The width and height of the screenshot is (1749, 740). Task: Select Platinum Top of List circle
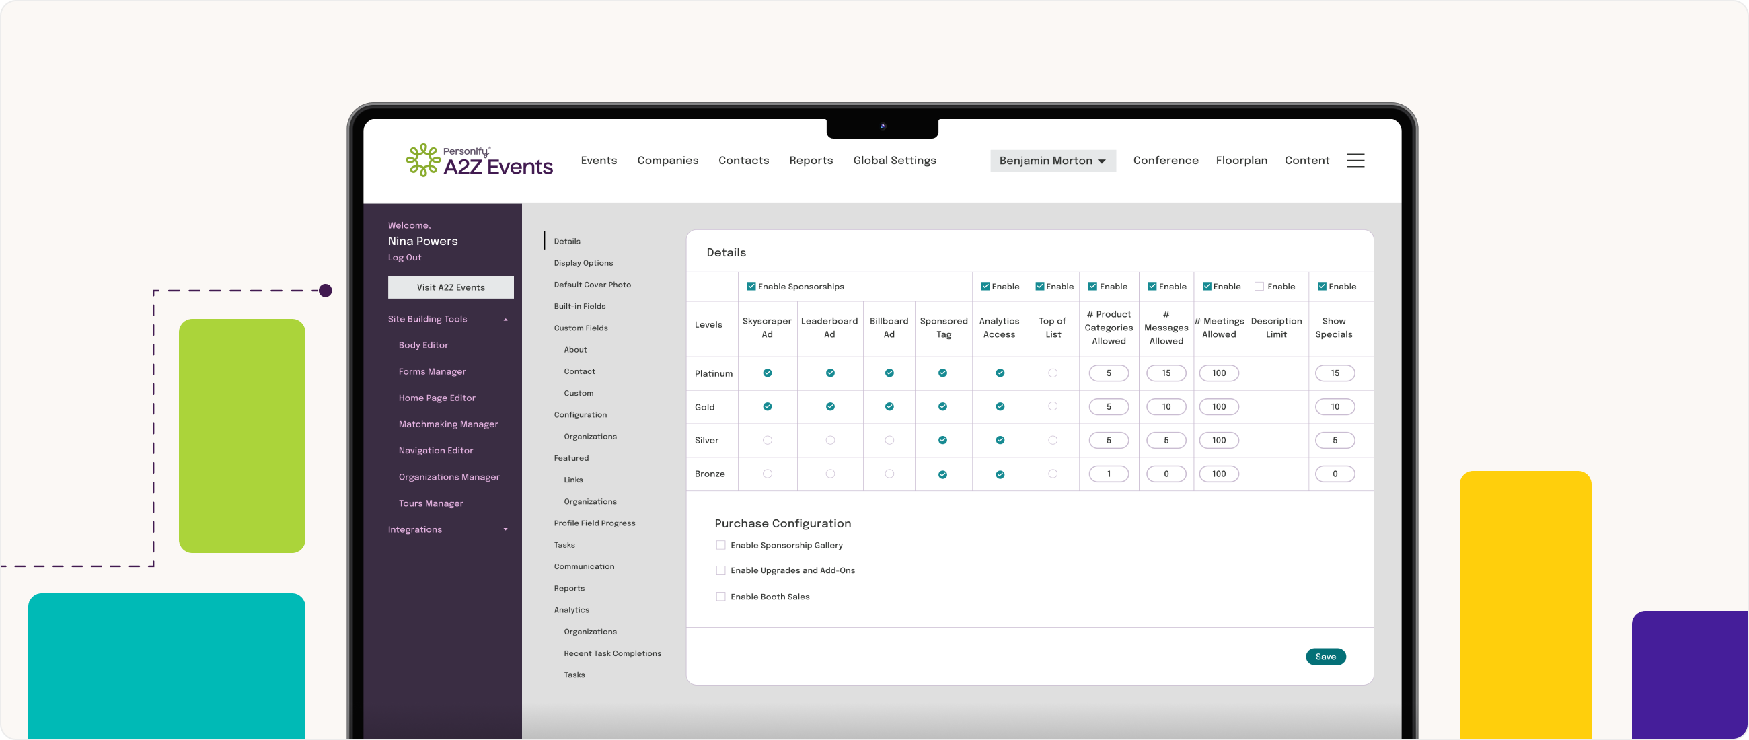(x=1052, y=373)
